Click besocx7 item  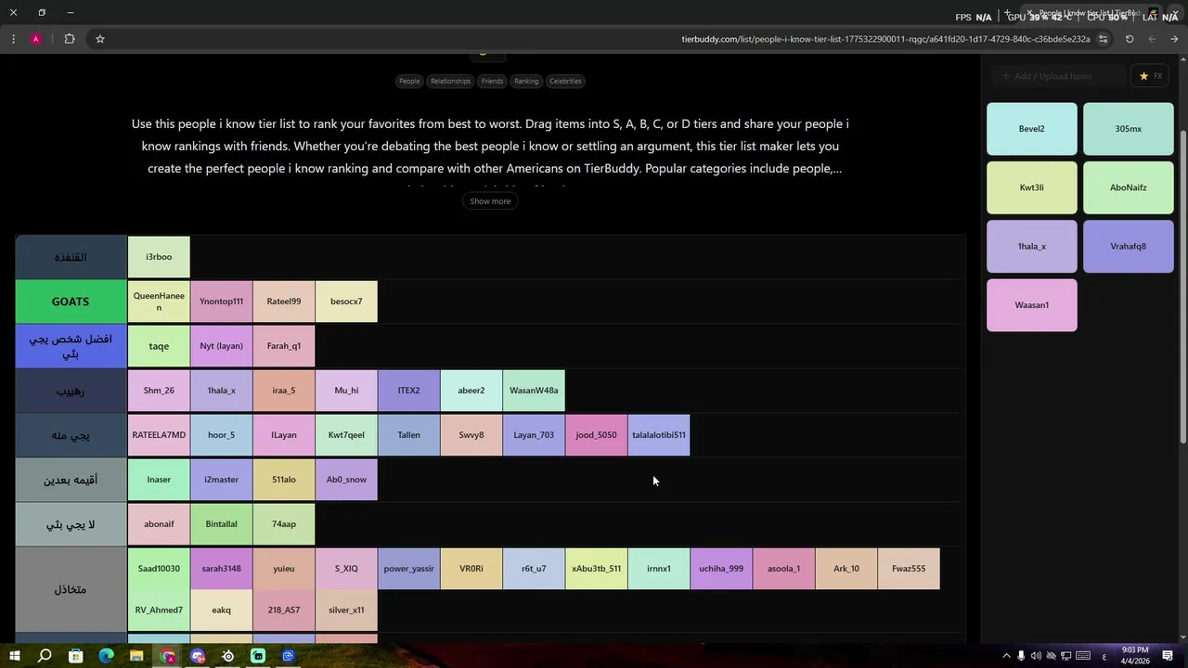coord(346,302)
